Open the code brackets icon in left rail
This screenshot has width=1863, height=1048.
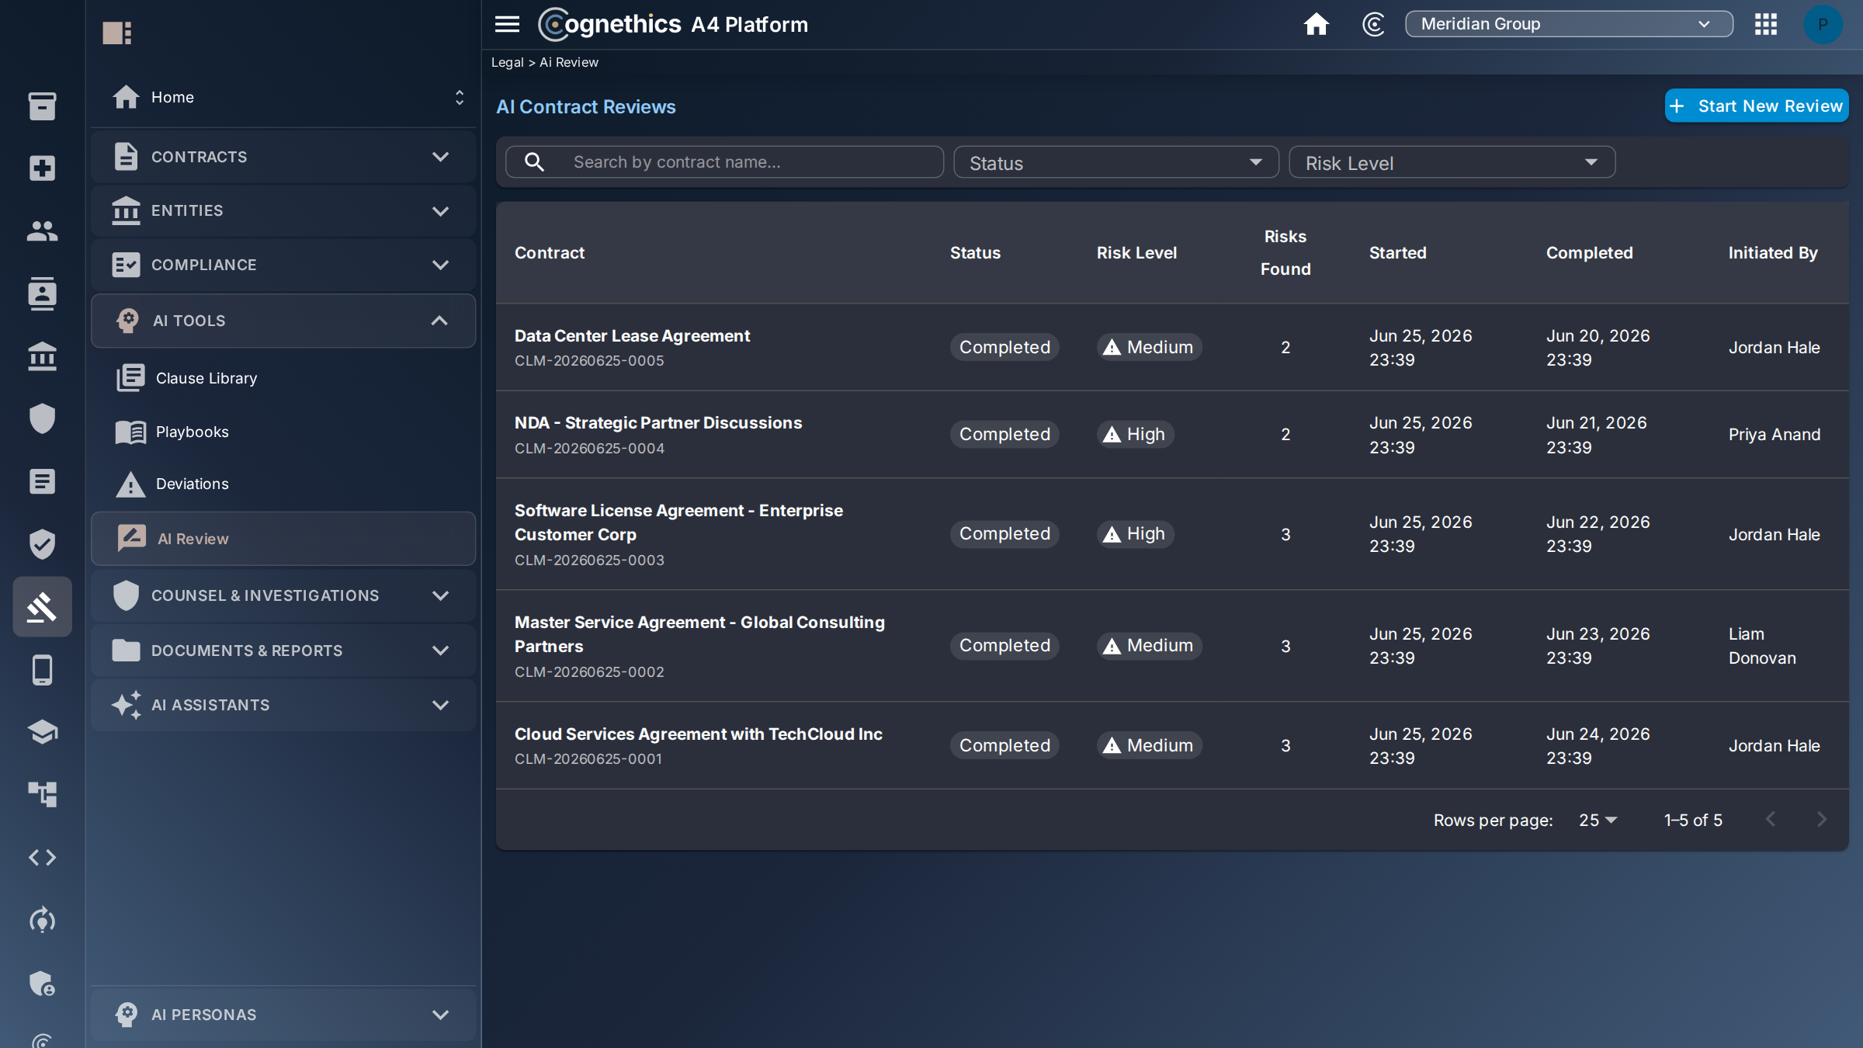pyautogui.click(x=42, y=857)
